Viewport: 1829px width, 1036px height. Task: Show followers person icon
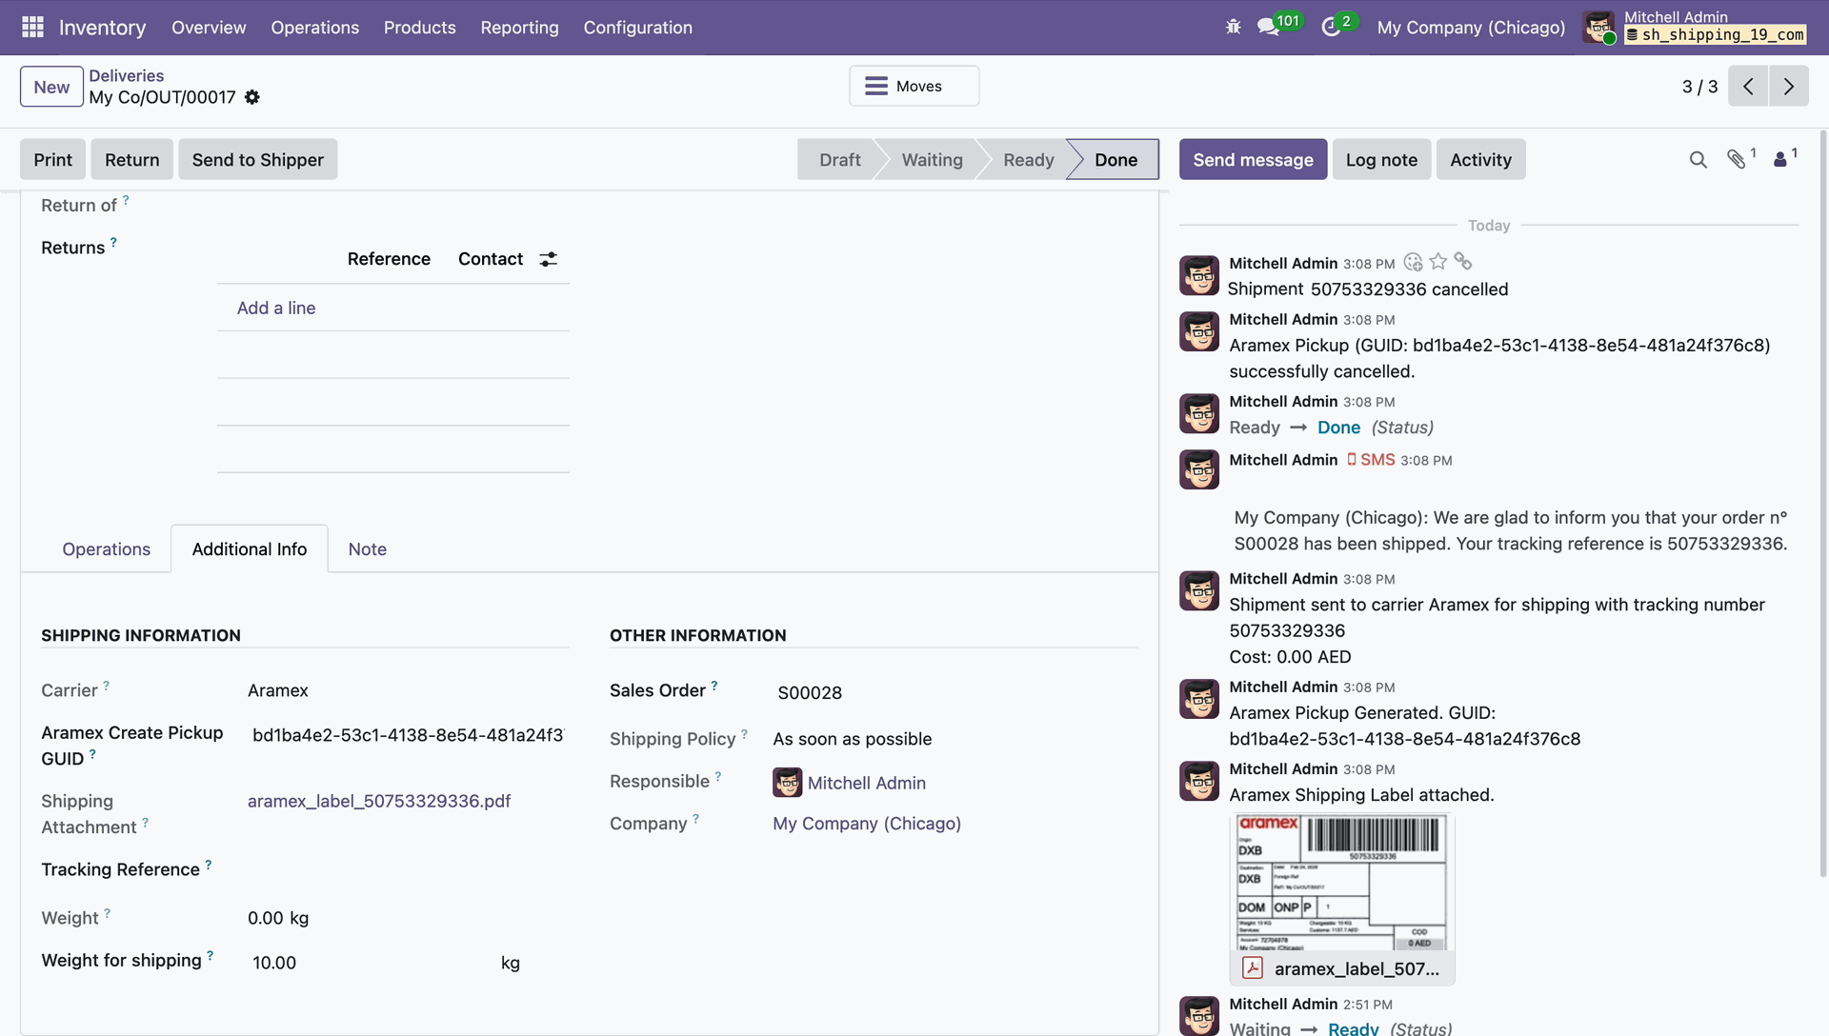(x=1779, y=160)
